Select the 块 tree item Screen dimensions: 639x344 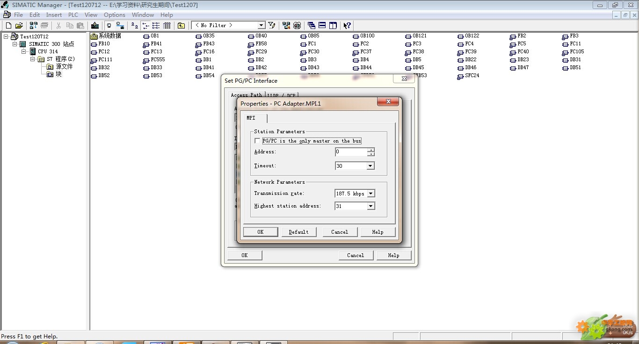[58, 74]
